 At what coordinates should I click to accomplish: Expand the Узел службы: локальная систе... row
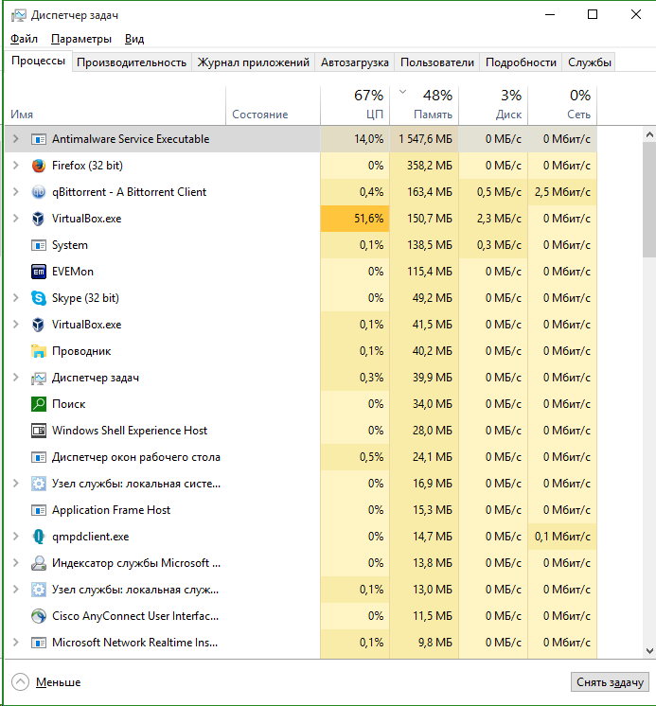click(16, 483)
